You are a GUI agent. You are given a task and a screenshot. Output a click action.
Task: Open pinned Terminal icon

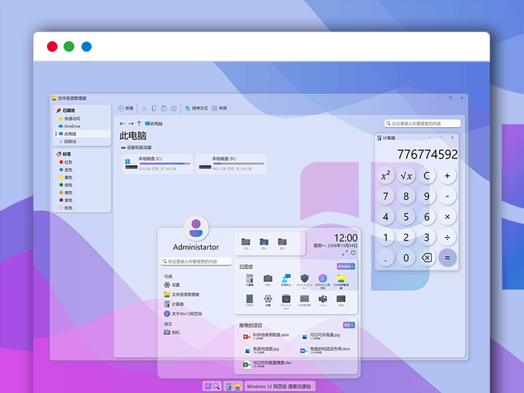(x=341, y=300)
